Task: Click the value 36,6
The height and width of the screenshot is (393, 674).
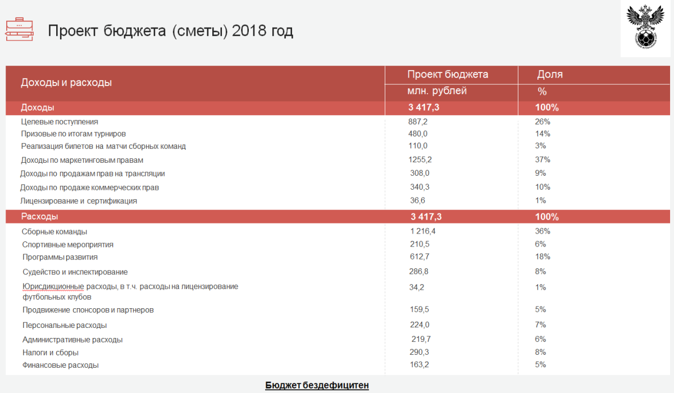Action: coord(417,200)
